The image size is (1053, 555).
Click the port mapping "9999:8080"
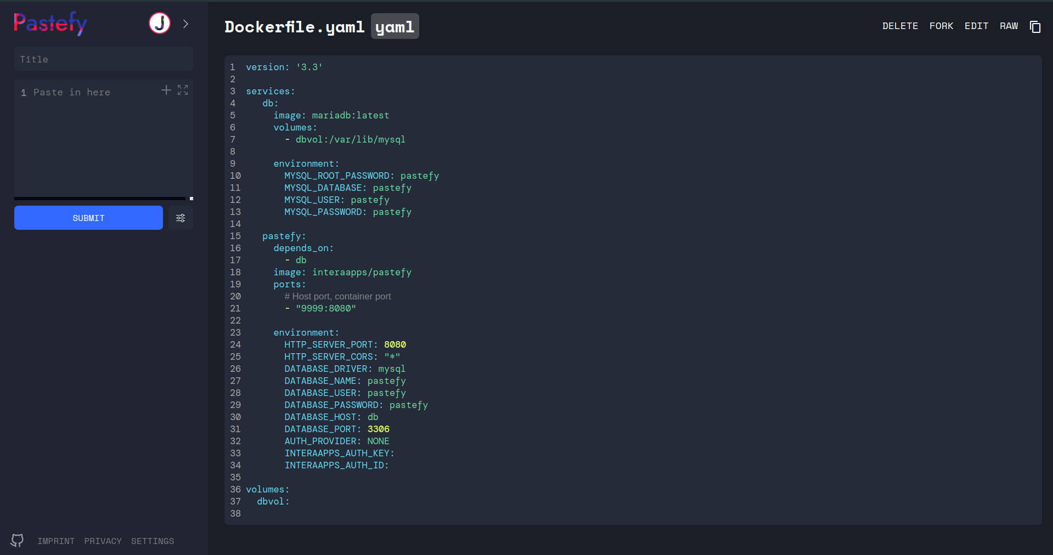(326, 308)
